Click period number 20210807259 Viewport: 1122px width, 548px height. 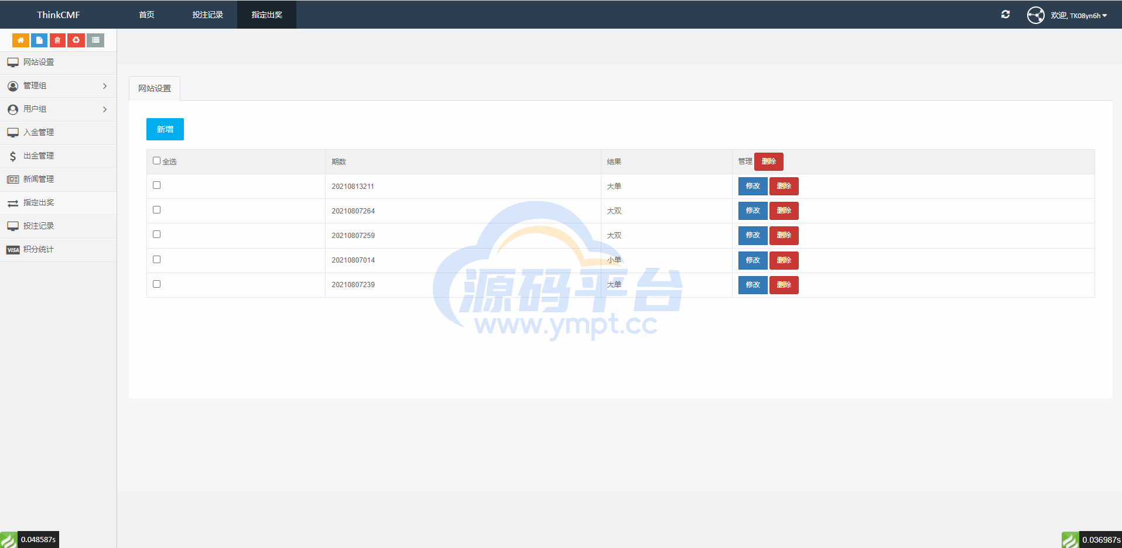click(353, 236)
